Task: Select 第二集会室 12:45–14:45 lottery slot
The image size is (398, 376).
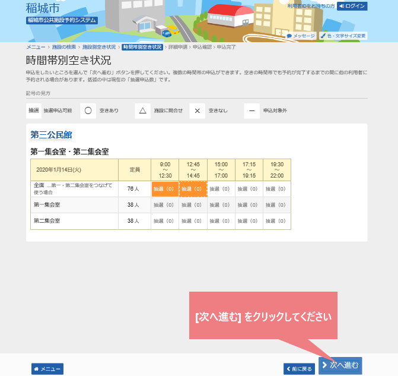Action: pyautogui.click(x=193, y=221)
